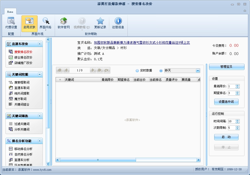Increase 期望排名 using its up stepper
Image resolution: width=250 pixels, height=175 pixels.
[x=237, y=92]
